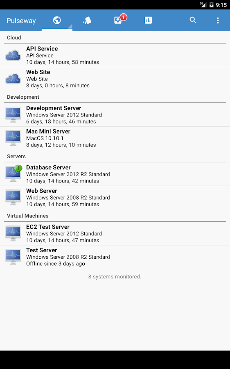Tap the battery status icon
This screenshot has height=369, width=230.
211,5
